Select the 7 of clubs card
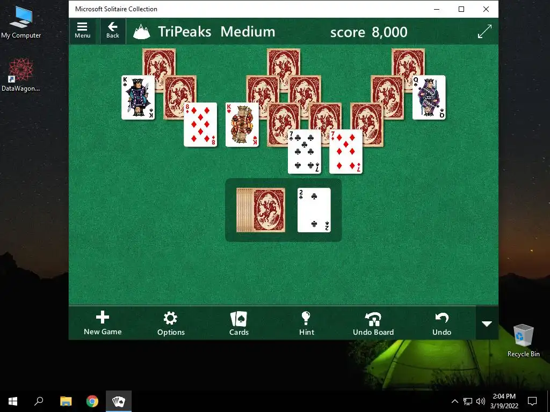 [305, 151]
